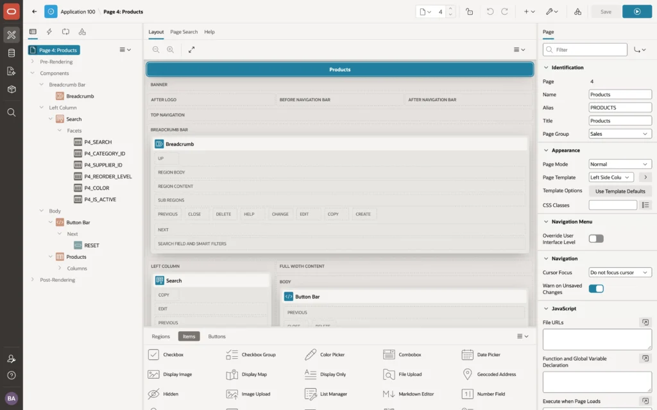
Task: Go back with the left arrow
Action: (35, 12)
